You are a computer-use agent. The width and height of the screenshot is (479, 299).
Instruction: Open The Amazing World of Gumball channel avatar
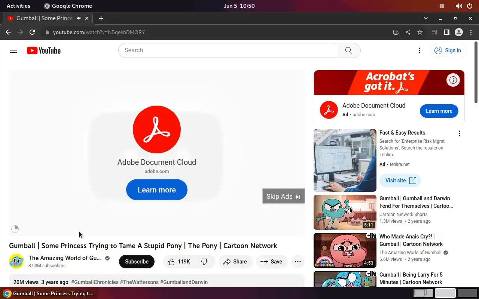point(16,261)
